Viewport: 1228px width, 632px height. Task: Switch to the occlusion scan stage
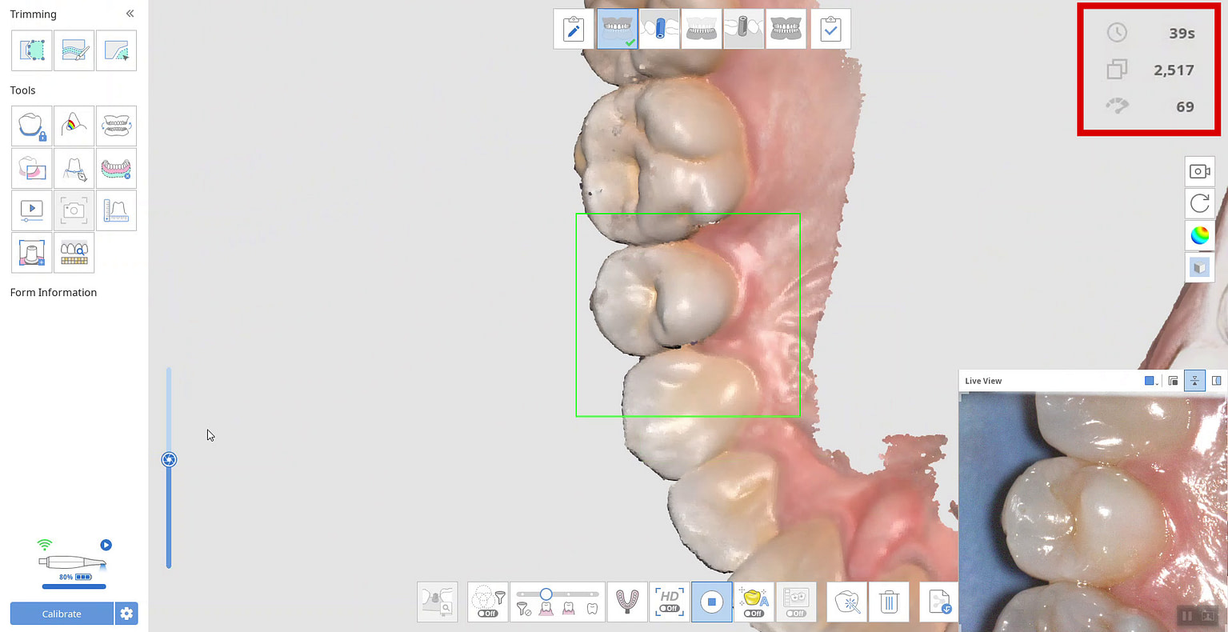786,29
